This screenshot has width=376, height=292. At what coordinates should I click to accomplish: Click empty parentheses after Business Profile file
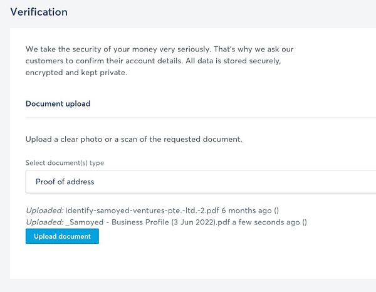tap(305, 222)
